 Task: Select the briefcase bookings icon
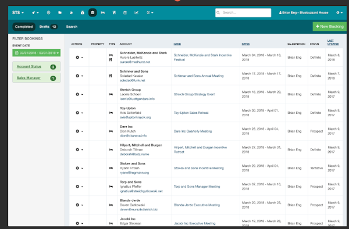pyautogui.click(x=92, y=13)
